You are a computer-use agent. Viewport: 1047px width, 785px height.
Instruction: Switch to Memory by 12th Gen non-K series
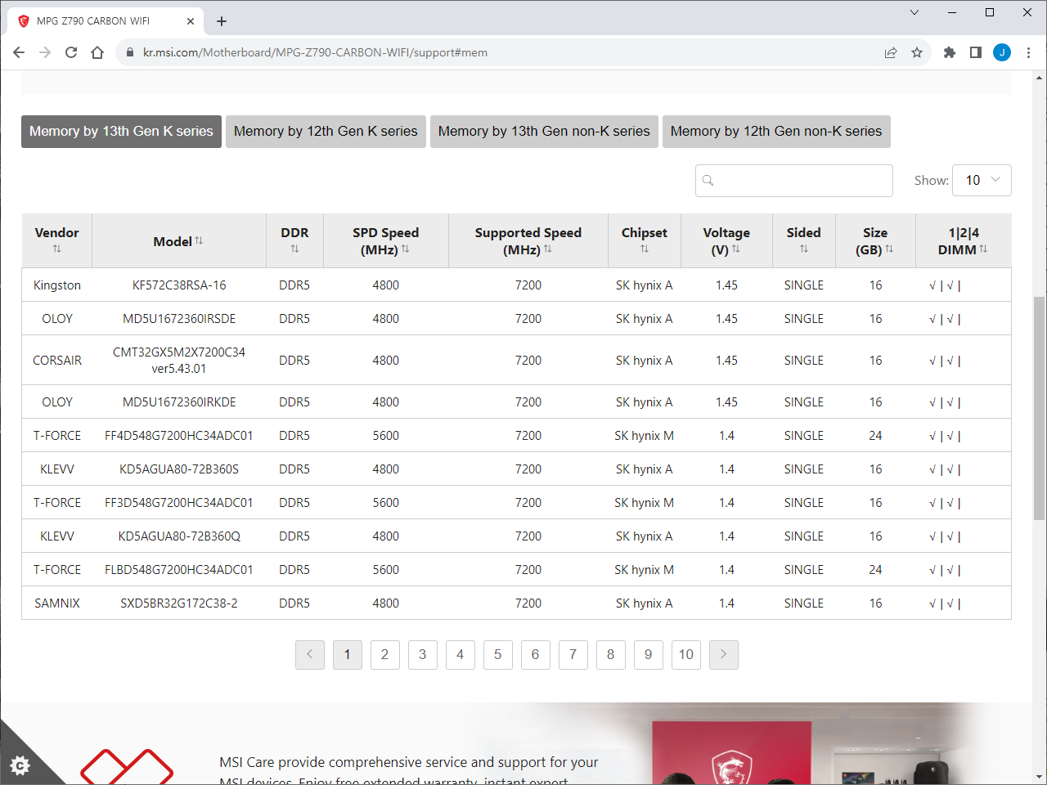tap(776, 132)
